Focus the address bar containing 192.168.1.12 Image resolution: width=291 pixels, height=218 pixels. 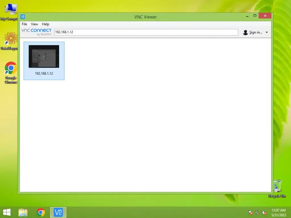[146, 32]
